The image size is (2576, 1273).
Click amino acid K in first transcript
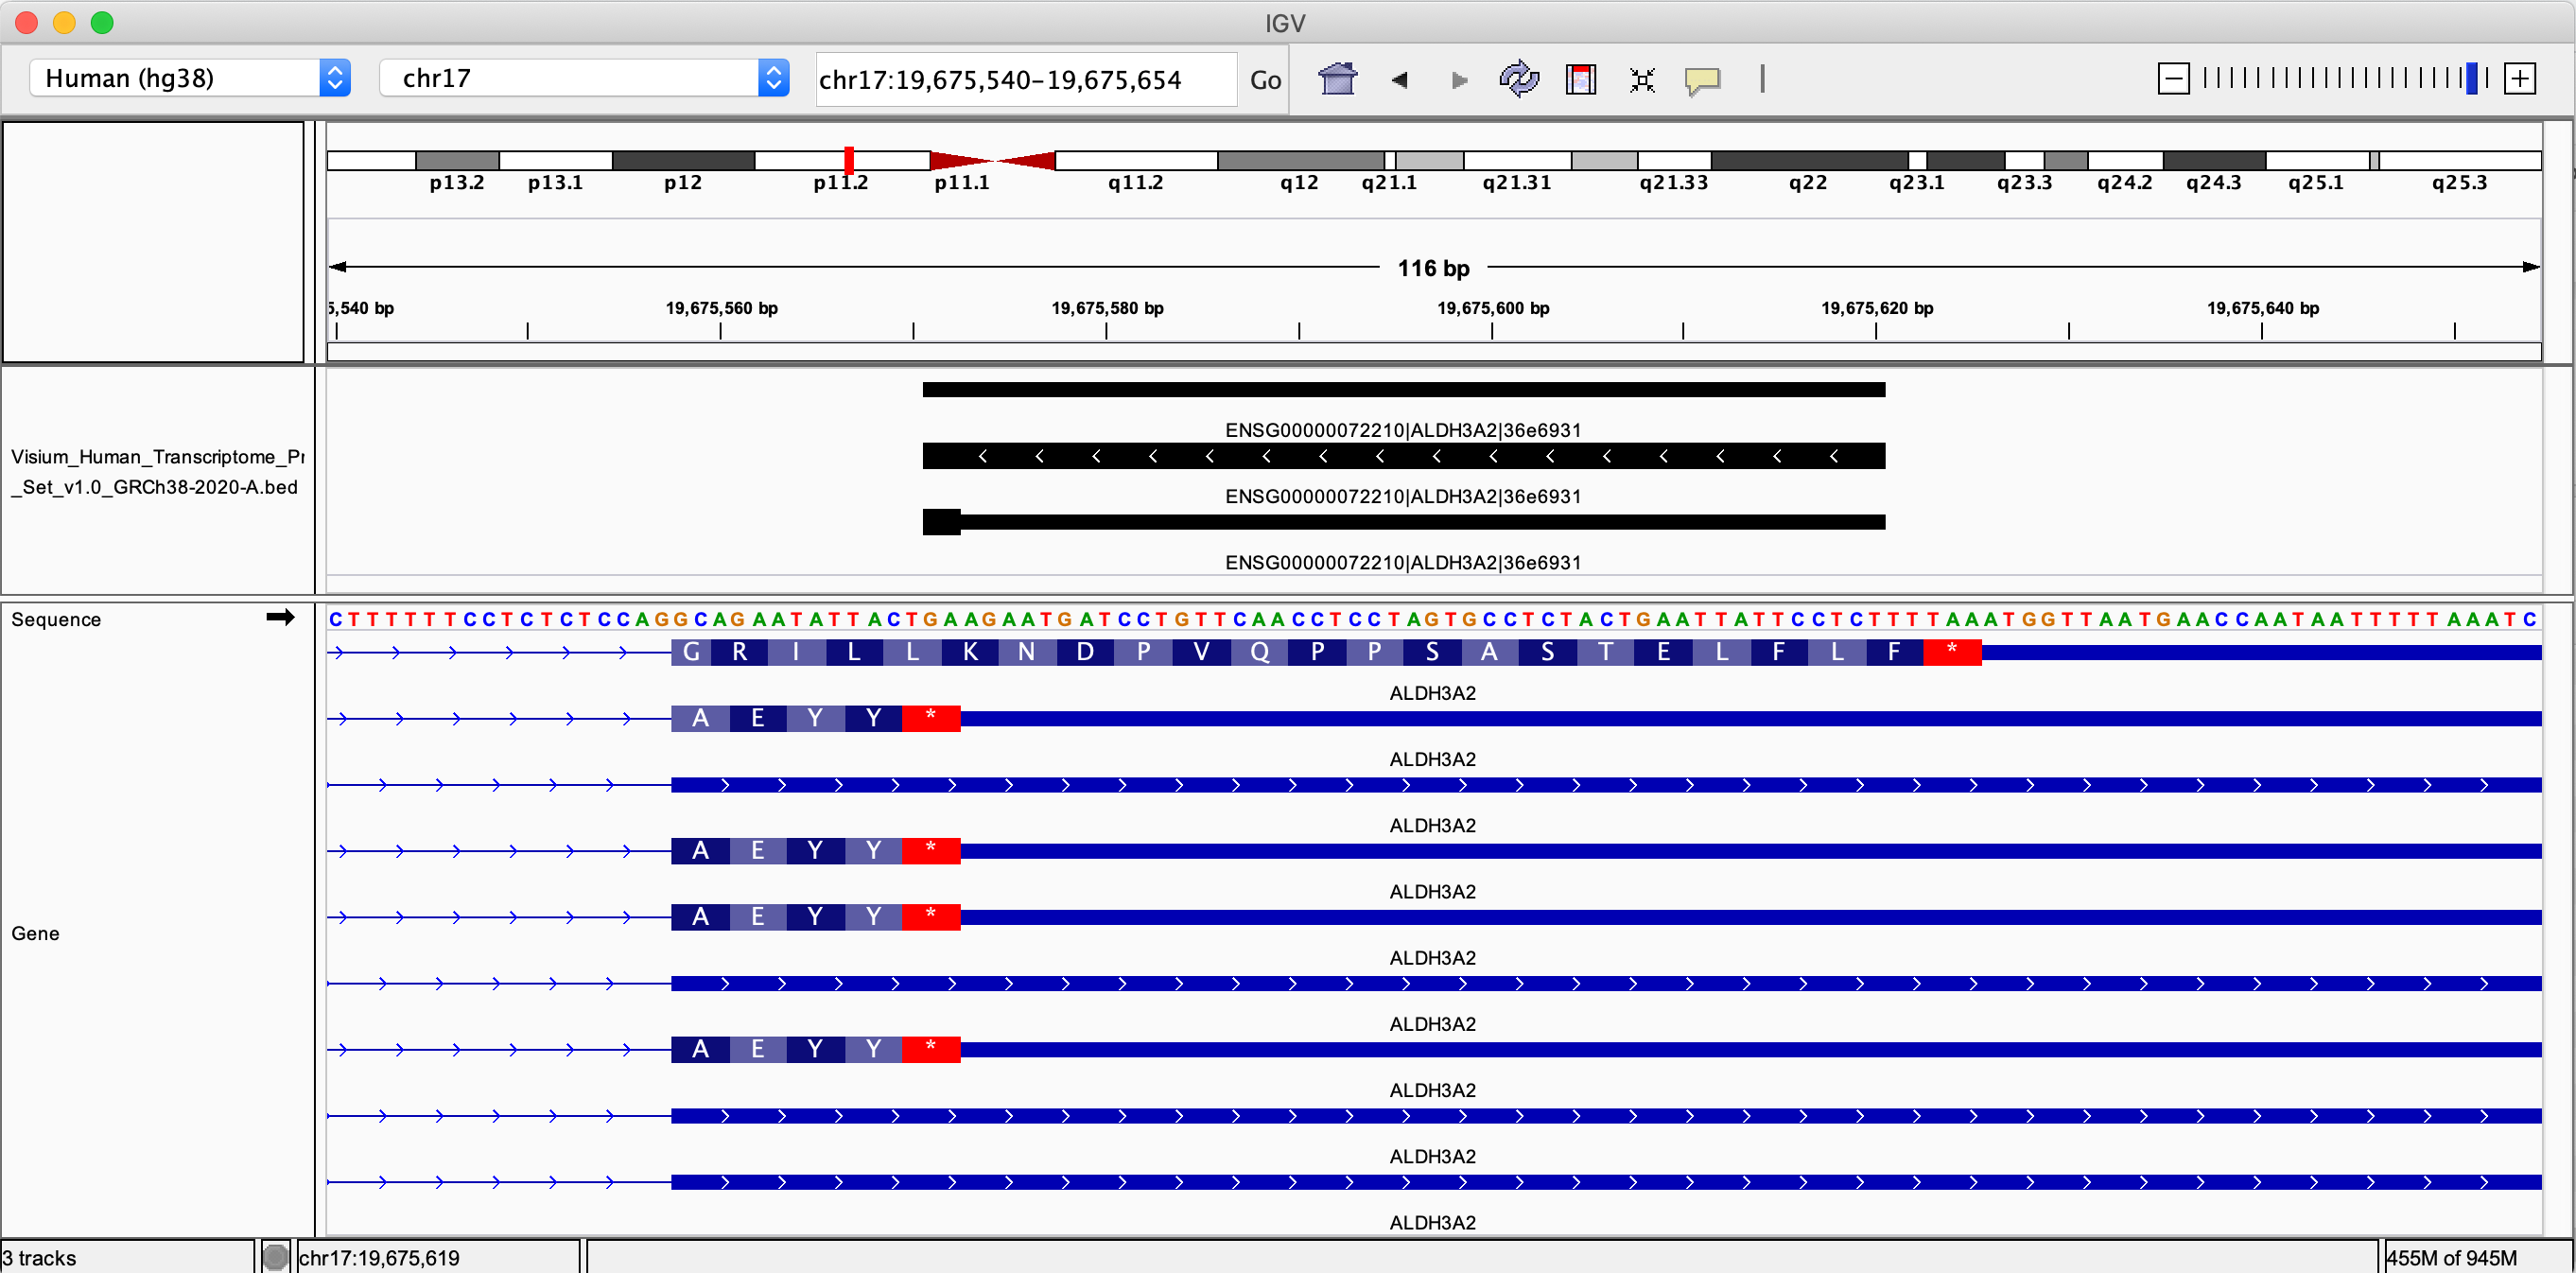pos(970,652)
